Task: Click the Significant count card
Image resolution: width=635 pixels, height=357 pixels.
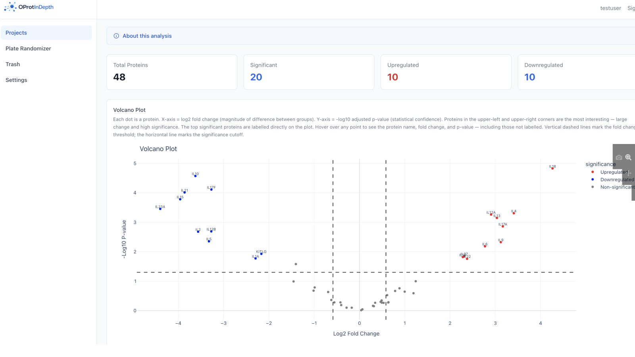Action: click(x=309, y=72)
